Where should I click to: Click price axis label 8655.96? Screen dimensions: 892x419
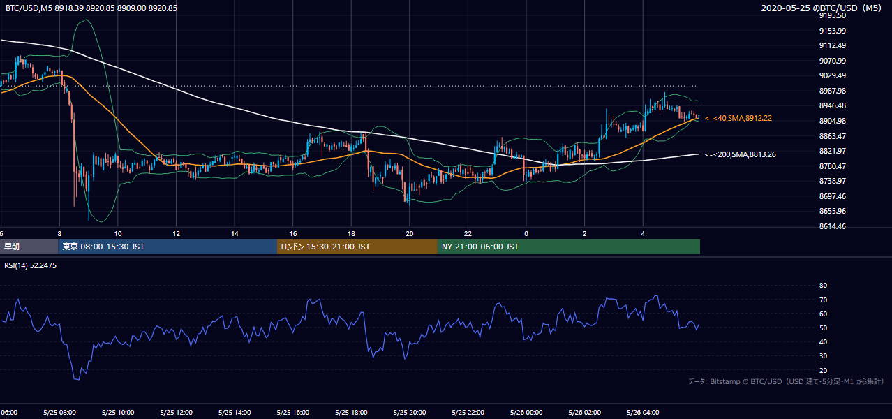click(x=833, y=211)
